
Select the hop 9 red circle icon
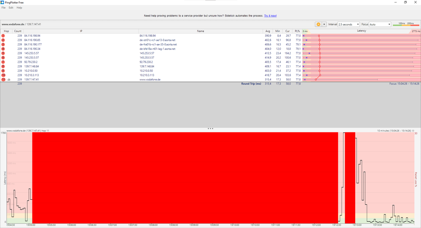pos(3,71)
